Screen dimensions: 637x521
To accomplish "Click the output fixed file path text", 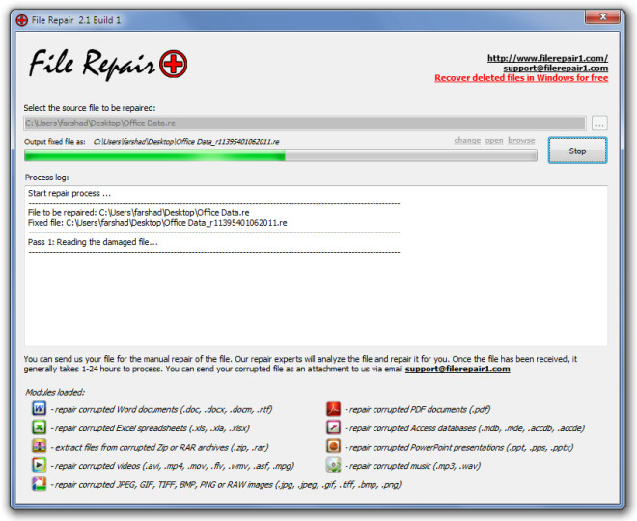I will [186, 142].
